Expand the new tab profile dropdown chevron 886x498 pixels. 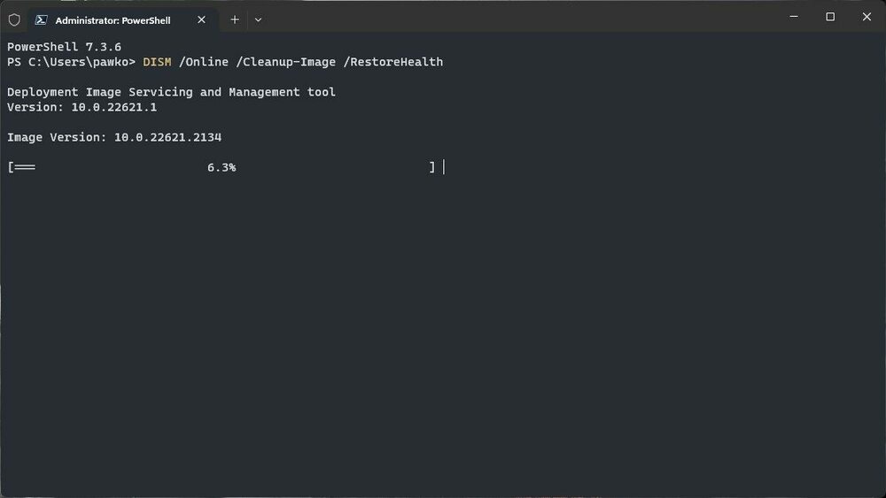click(x=258, y=19)
